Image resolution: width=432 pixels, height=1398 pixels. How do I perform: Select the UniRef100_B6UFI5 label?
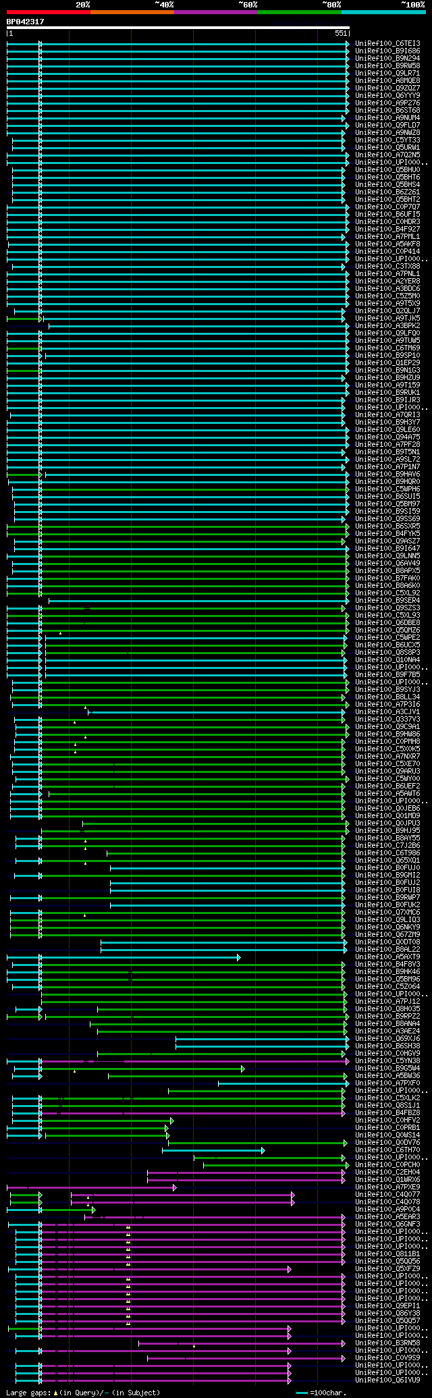coord(387,215)
